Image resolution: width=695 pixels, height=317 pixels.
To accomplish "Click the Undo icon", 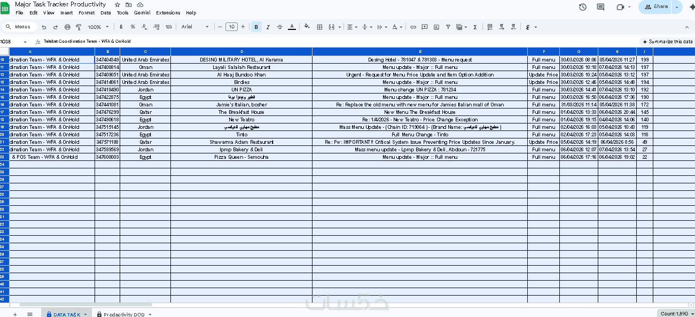I will [44, 27].
